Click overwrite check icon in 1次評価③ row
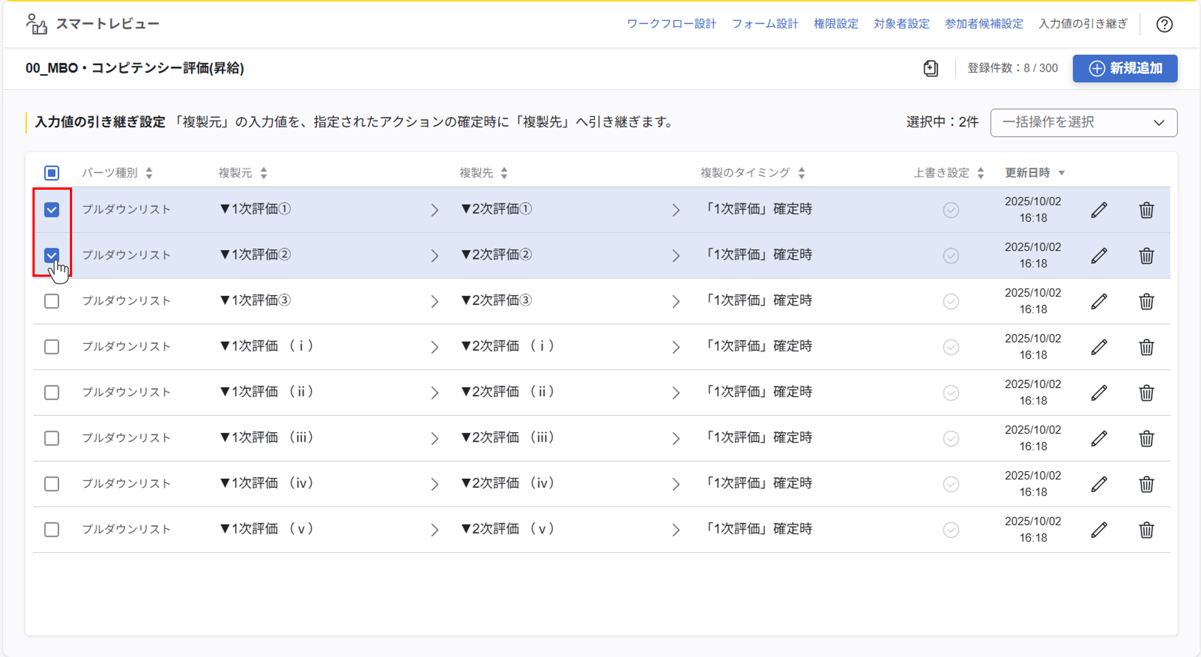Screen dimensions: 1201x657 pyautogui.click(x=951, y=301)
